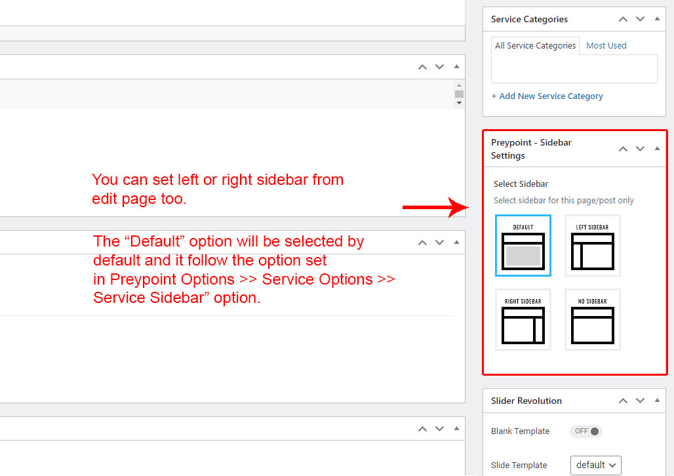Switch to All Service Categories tab
The height and width of the screenshot is (476, 674).
(x=535, y=46)
